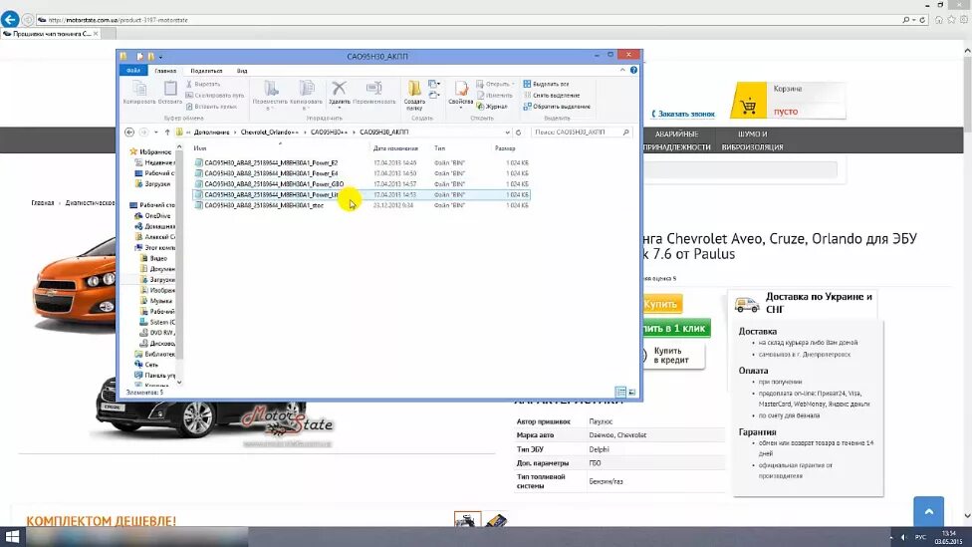Select Избранное in the navigation pane
This screenshot has width=972, height=547.
[x=155, y=151]
